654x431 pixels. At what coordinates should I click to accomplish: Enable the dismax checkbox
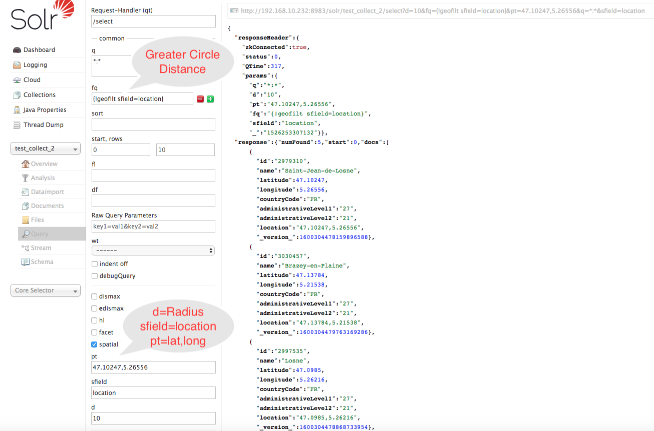pyautogui.click(x=95, y=296)
